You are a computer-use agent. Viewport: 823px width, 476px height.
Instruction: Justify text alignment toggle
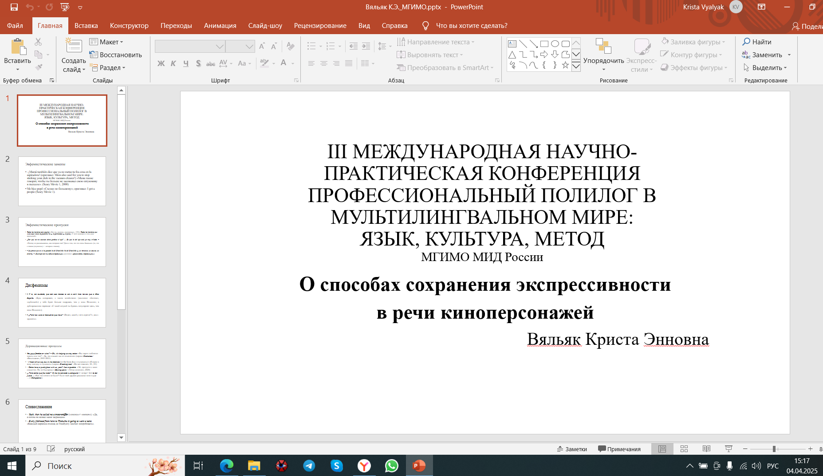(349, 63)
